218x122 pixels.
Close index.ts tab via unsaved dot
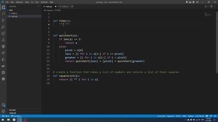pyautogui.click(x=72, y=6)
